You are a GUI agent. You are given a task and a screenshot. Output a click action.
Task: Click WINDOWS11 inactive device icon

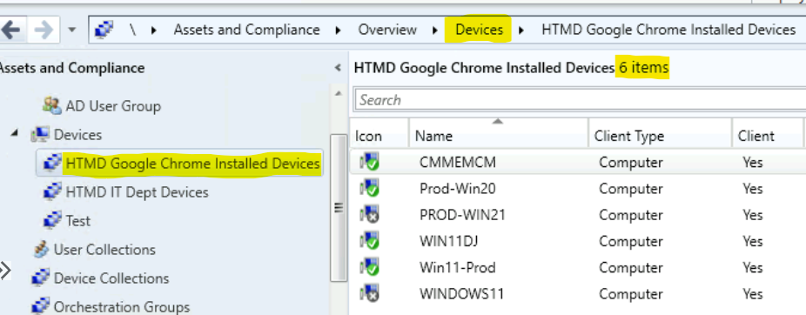click(x=370, y=293)
